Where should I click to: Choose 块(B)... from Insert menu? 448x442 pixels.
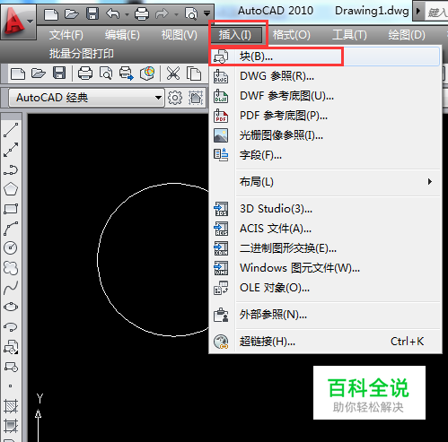pos(325,56)
